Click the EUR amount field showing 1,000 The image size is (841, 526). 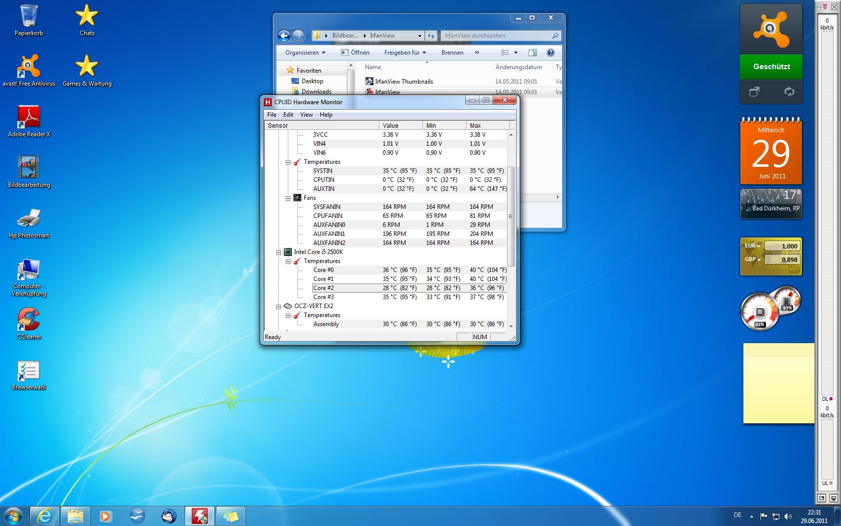[x=782, y=246]
